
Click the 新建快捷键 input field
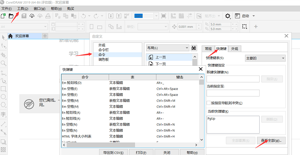pos(233,79)
